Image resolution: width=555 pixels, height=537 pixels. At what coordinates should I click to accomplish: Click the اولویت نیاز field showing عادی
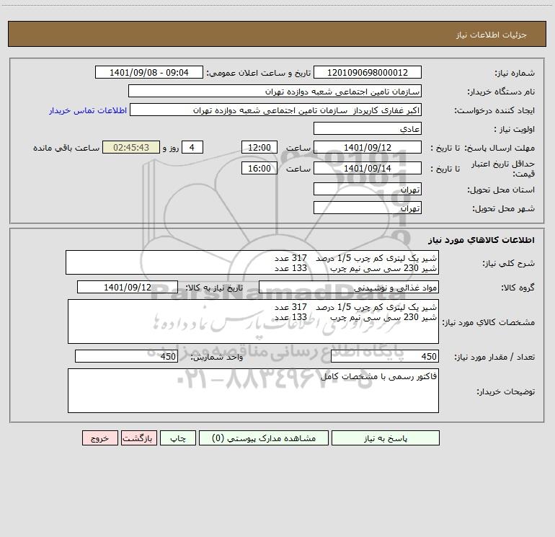pos(368,128)
